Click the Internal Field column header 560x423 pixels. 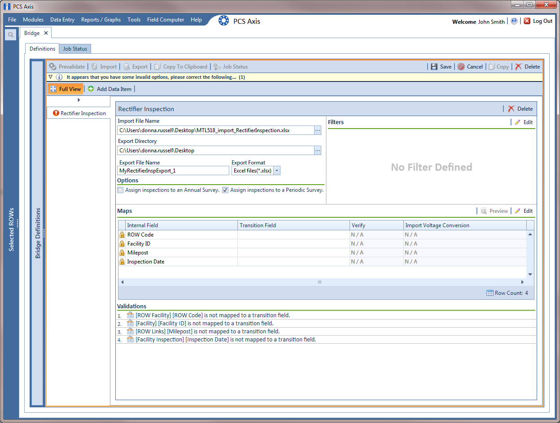(x=181, y=225)
